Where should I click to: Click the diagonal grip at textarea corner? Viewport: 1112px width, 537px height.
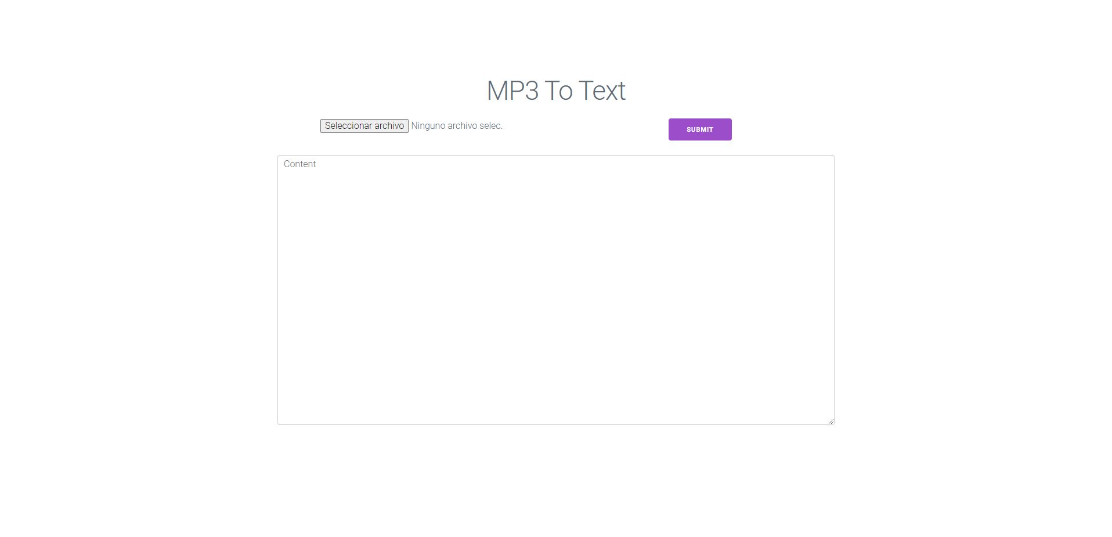[831, 421]
